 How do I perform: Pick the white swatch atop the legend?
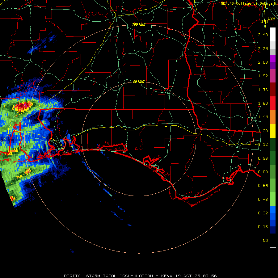(273, 35)
